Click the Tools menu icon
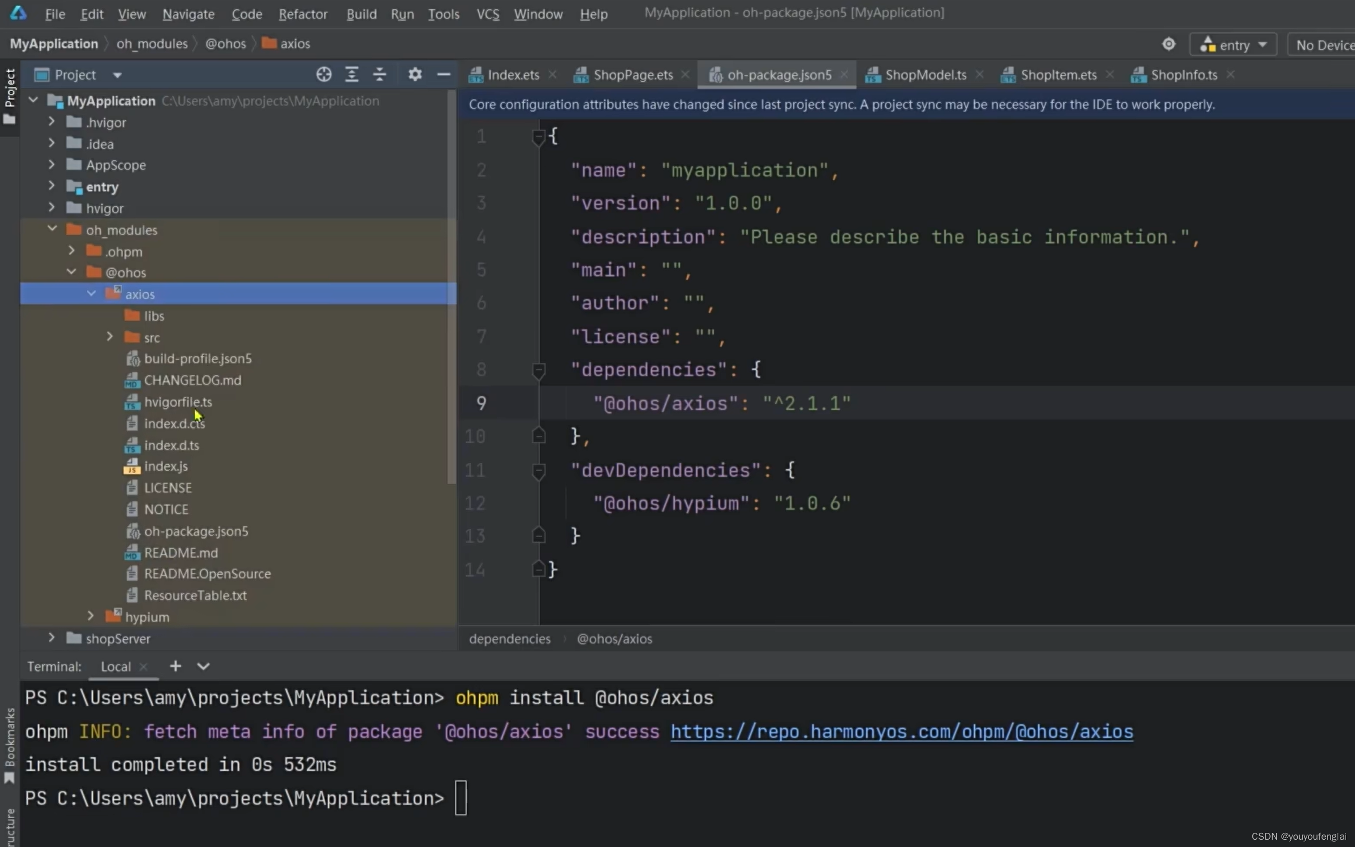Image resolution: width=1355 pixels, height=847 pixels. 443,12
